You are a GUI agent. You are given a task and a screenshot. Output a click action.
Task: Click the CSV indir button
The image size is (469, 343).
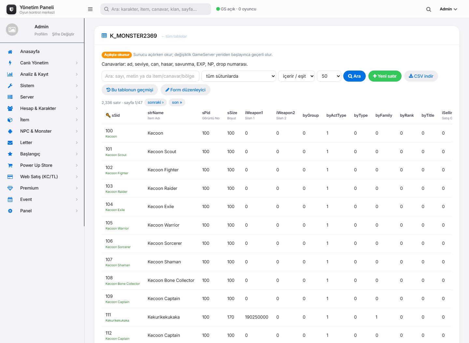coord(421,76)
